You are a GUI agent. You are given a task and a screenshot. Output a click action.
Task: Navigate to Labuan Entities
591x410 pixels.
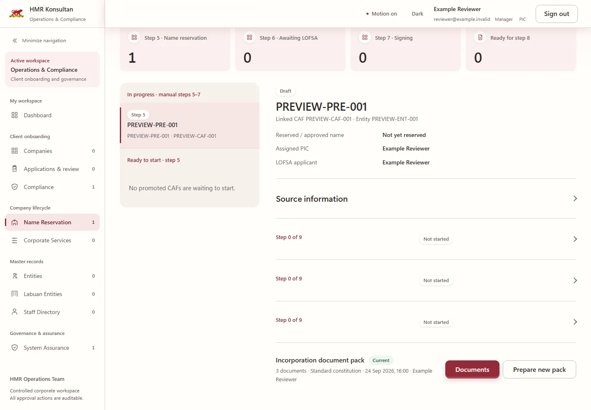tap(52, 294)
